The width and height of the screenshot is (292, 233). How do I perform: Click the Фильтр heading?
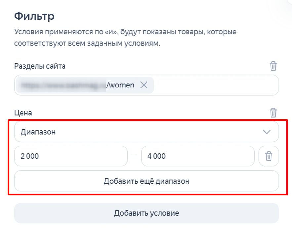34,16
